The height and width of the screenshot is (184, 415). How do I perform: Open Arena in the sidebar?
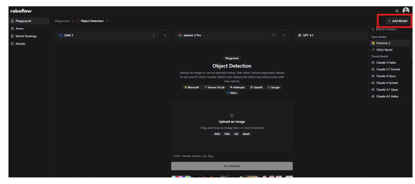(x=19, y=28)
